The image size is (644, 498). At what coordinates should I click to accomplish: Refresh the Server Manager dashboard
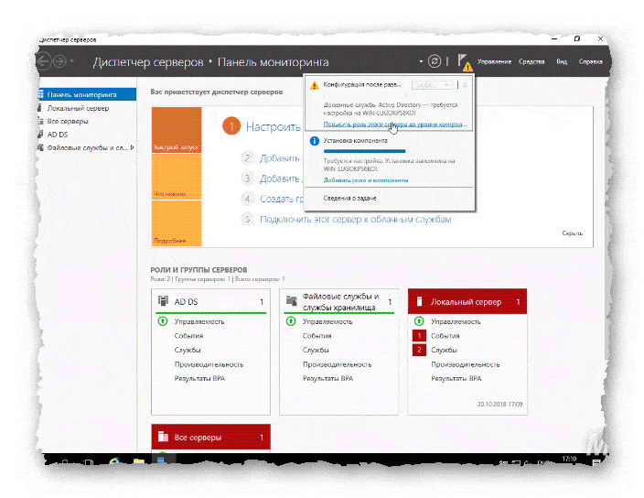pos(435,61)
